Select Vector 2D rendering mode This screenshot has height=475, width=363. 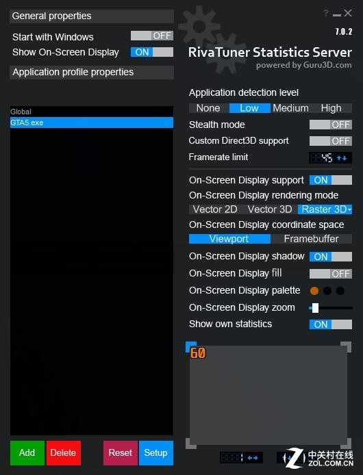coord(215,209)
